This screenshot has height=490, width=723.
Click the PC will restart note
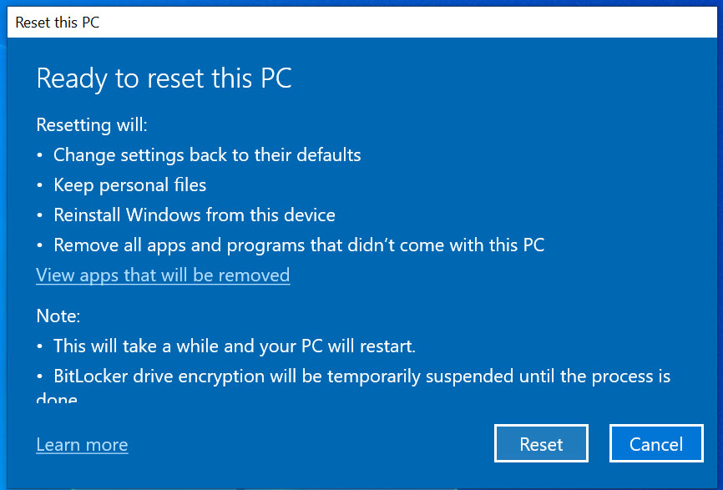pyautogui.click(x=235, y=346)
